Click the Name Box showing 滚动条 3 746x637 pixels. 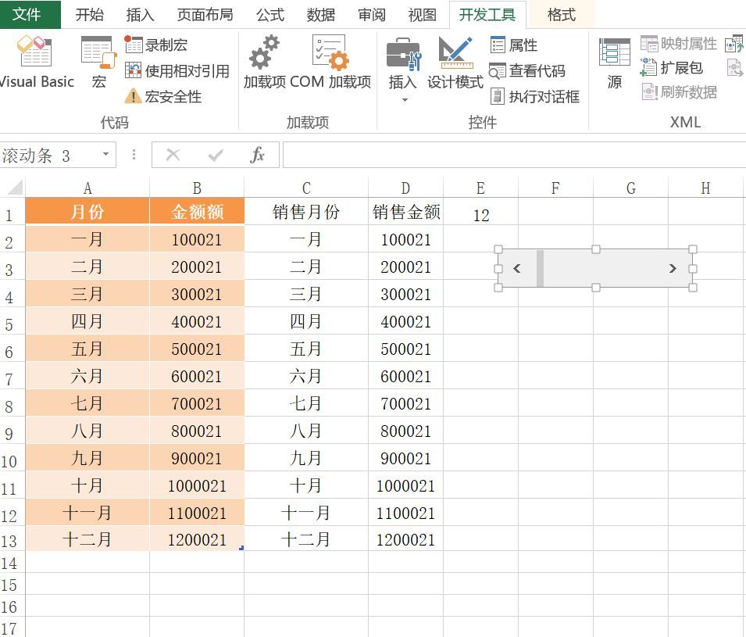(x=49, y=155)
